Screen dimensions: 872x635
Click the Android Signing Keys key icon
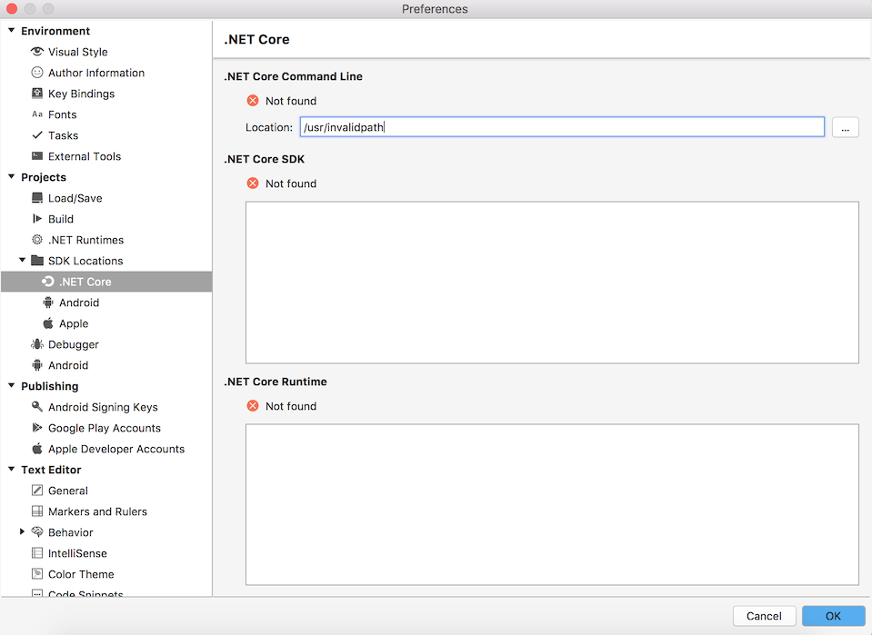37,407
